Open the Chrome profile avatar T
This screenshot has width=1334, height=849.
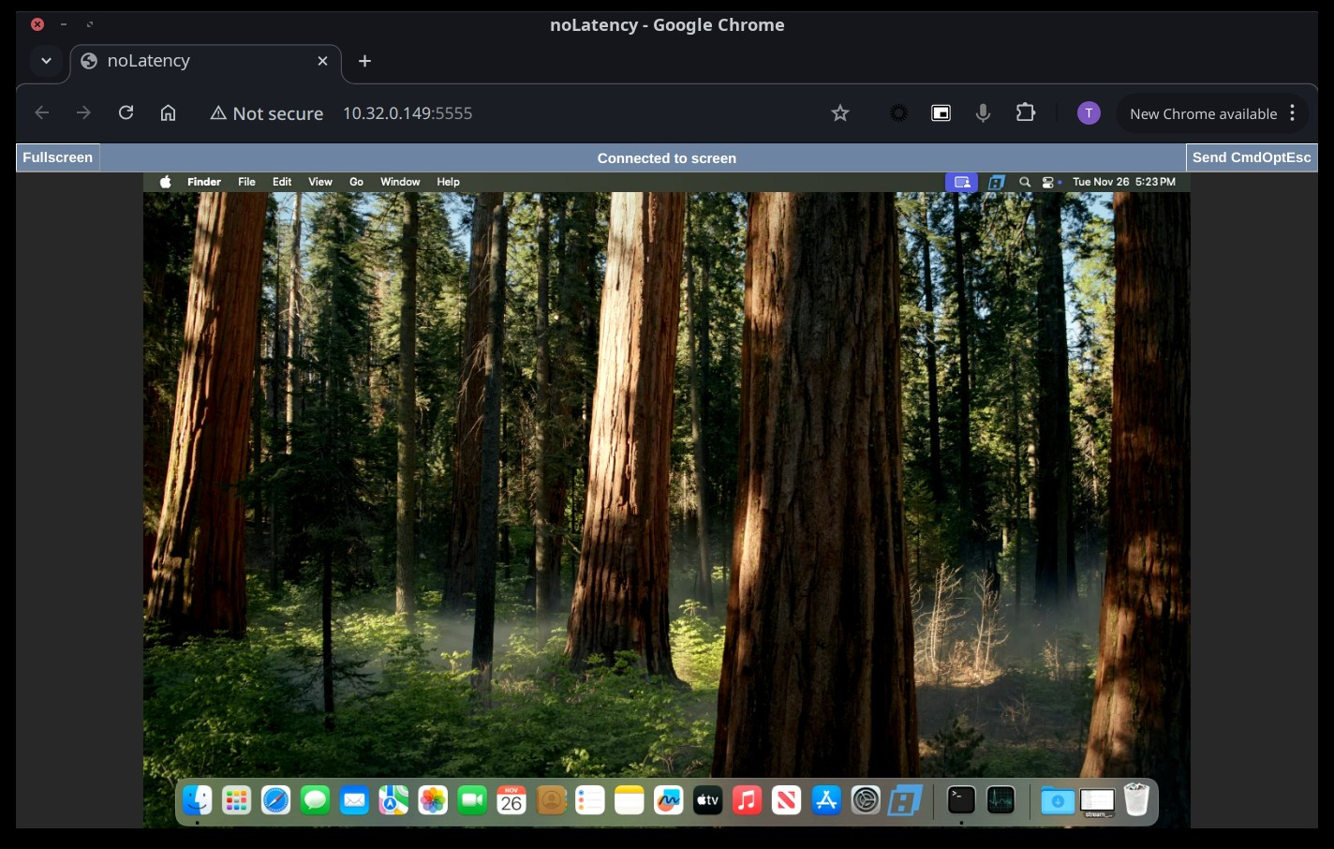tap(1089, 113)
